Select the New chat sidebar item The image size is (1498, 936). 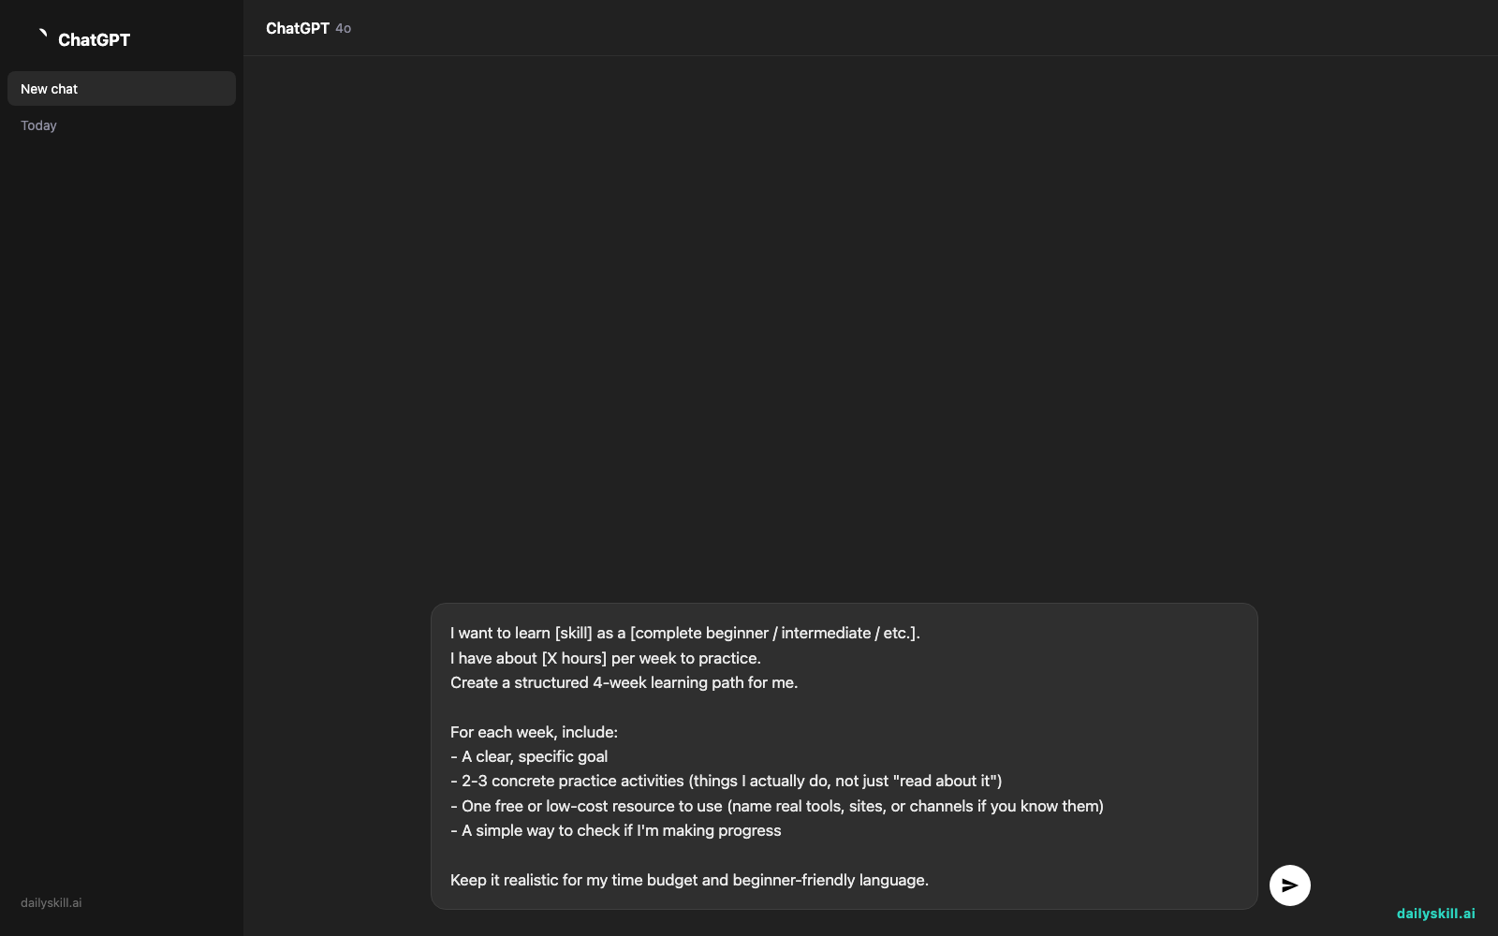point(122,89)
